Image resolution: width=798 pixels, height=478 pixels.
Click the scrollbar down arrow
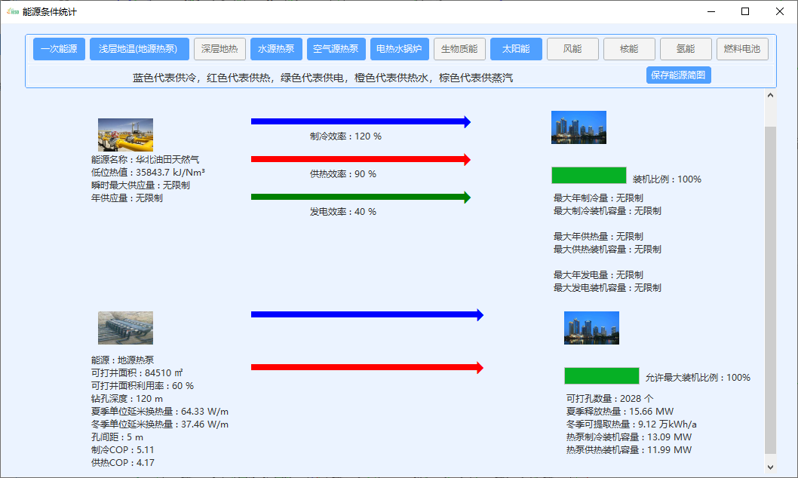click(770, 467)
